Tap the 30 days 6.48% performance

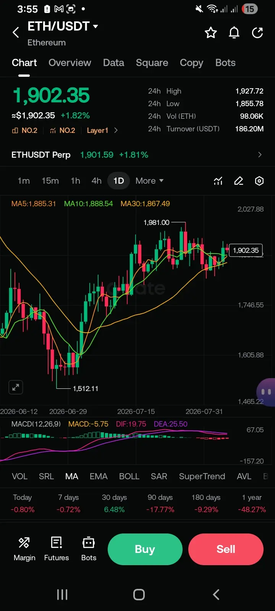point(114,503)
